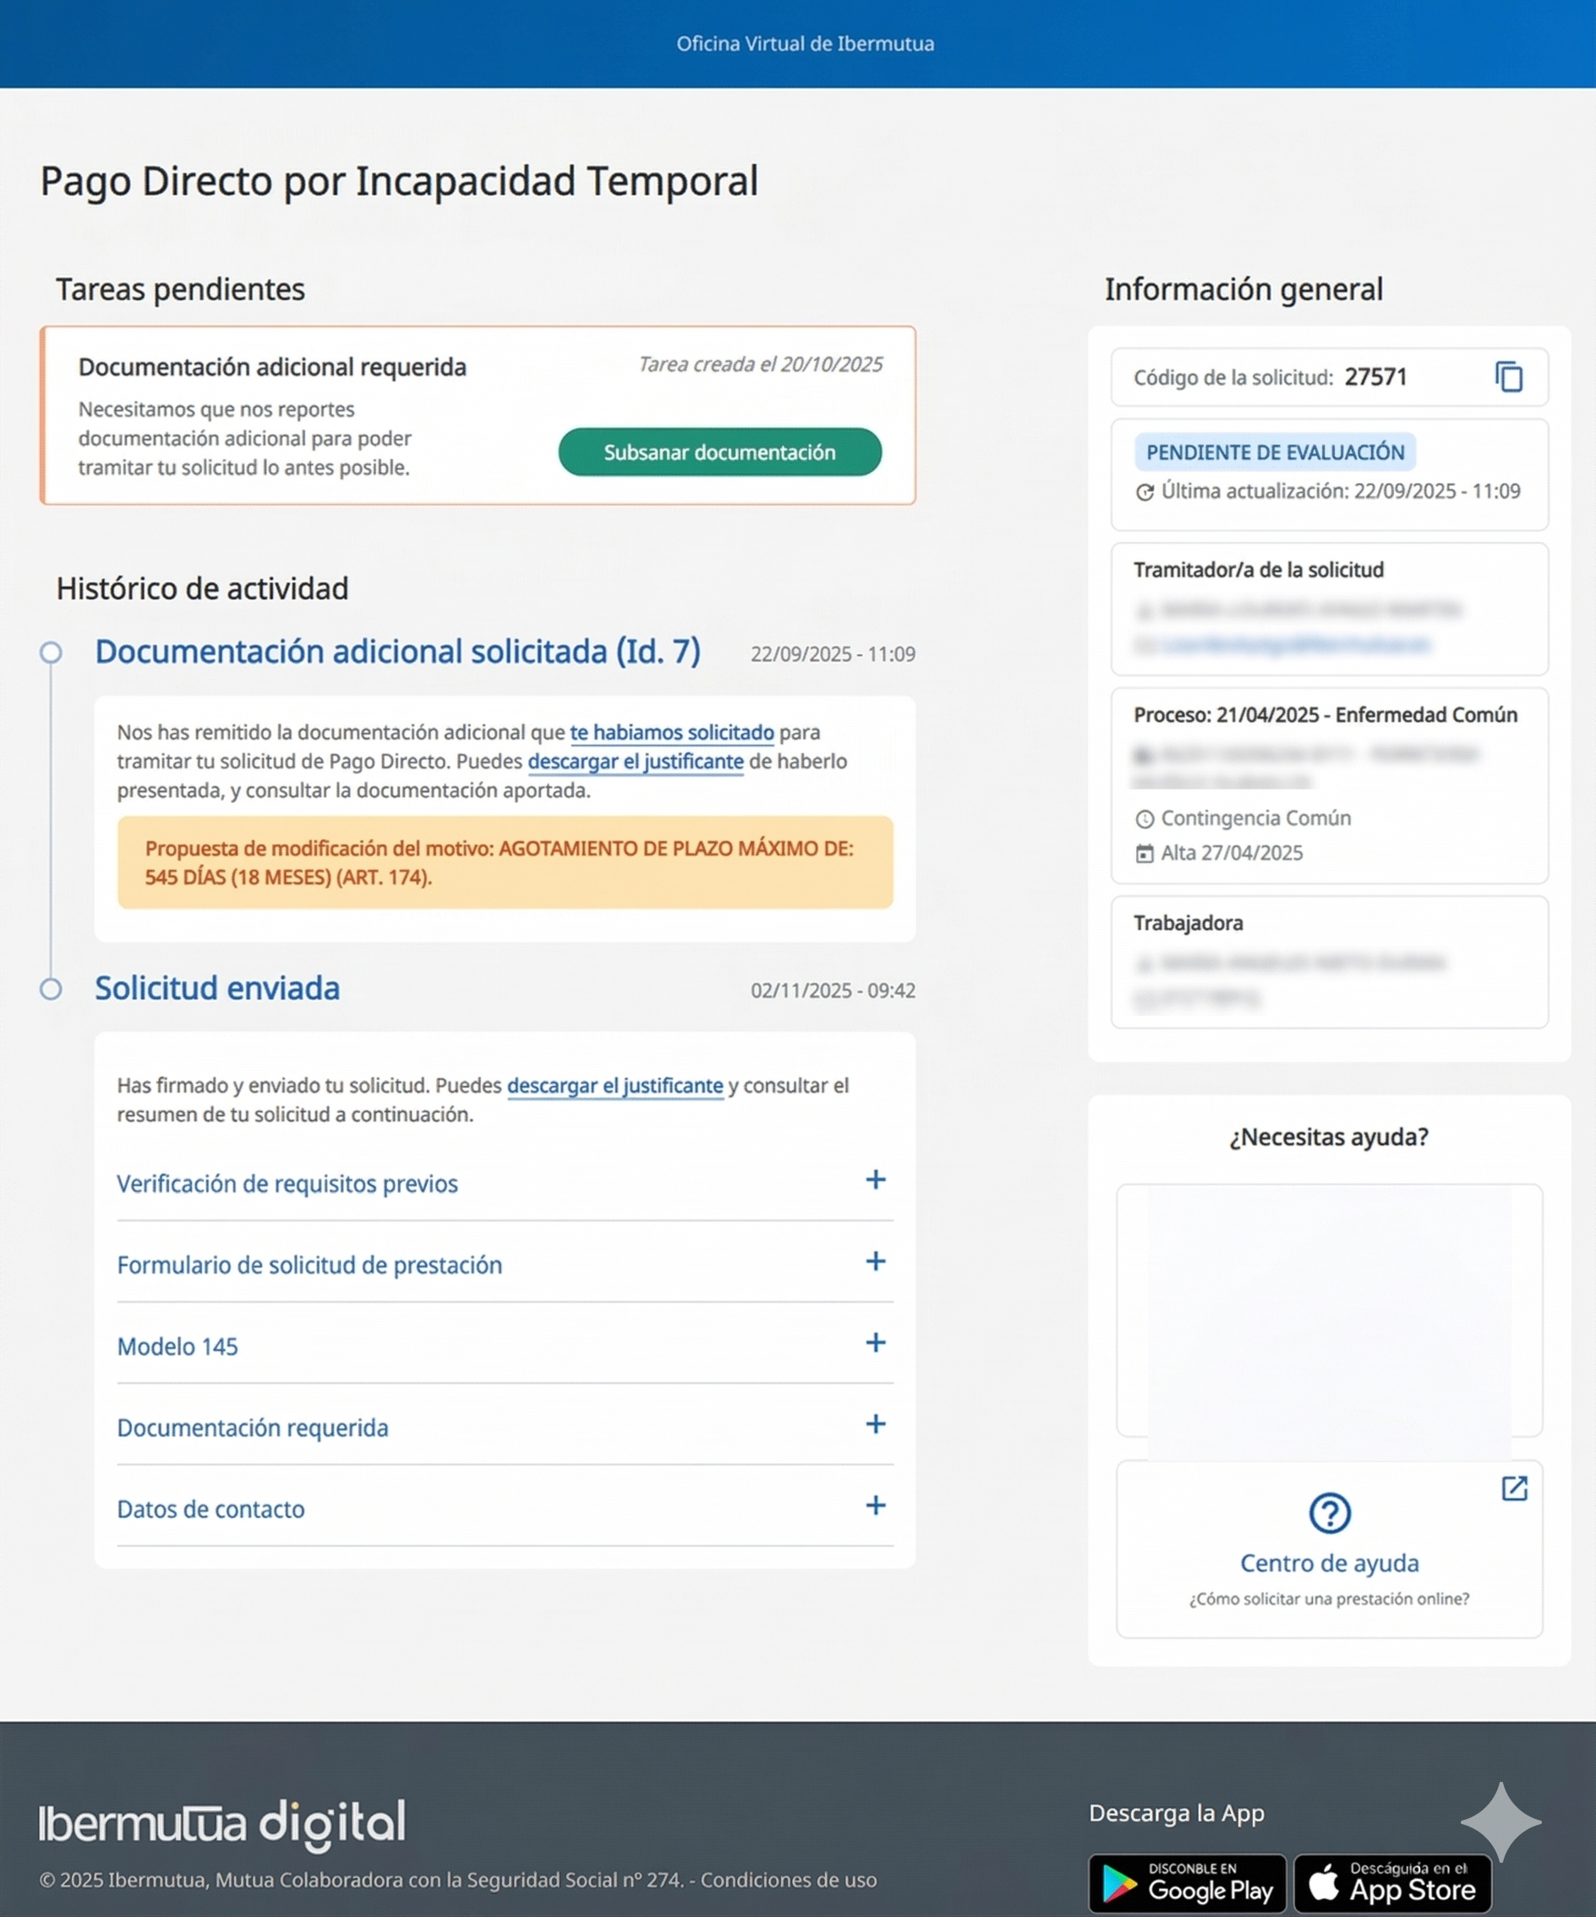Expand Formulario de solicitud de prestación

505,1264
